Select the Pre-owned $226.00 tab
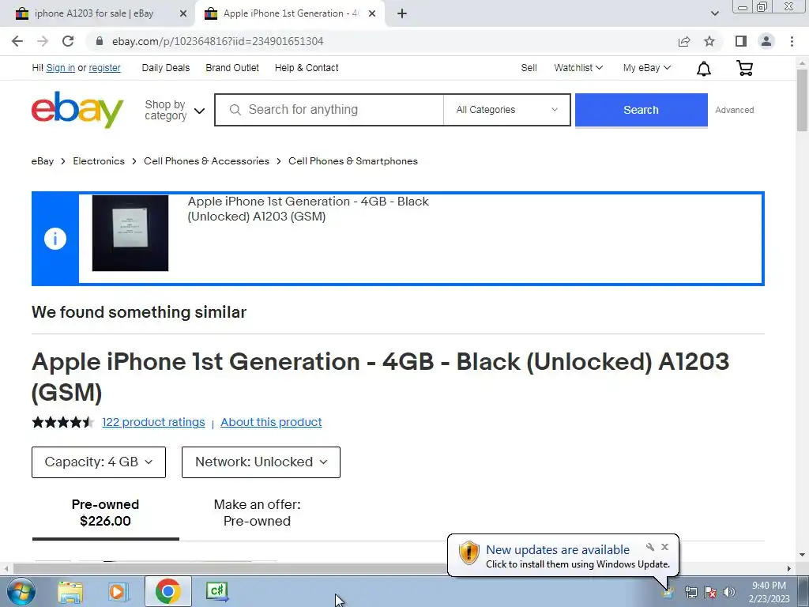809x607 pixels. point(105,512)
